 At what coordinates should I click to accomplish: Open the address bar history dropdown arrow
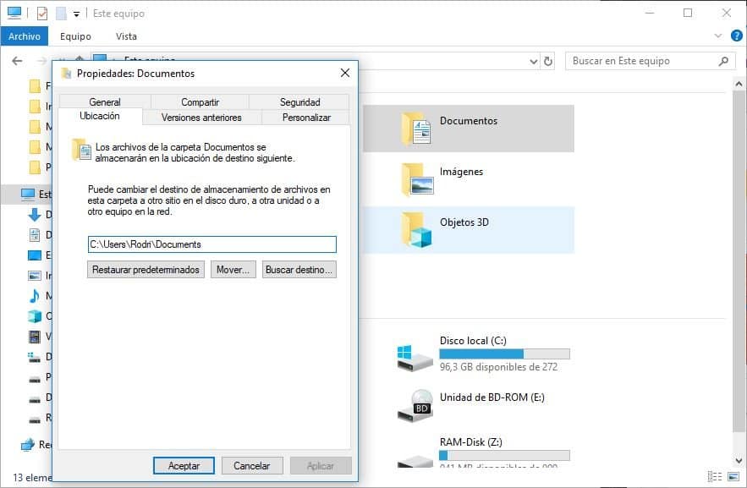click(x=533, y=60)
